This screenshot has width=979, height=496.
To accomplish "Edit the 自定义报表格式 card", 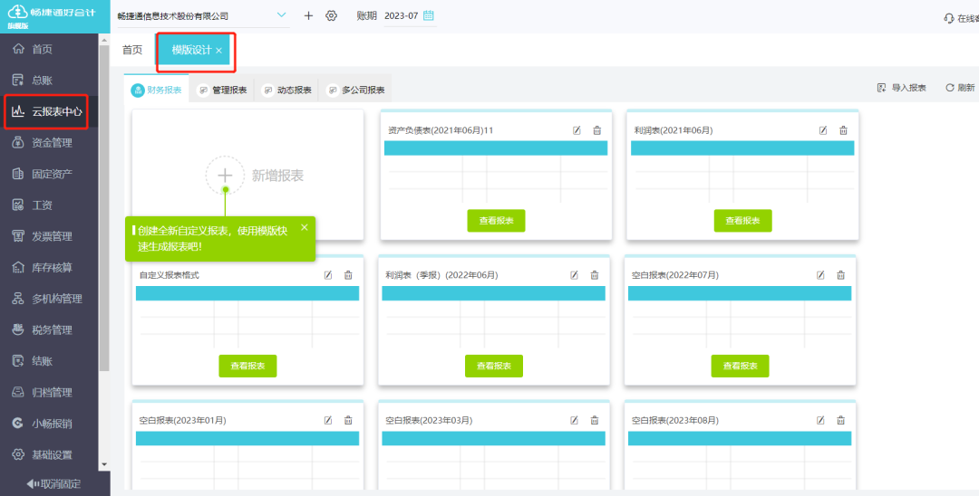I will (328, 275).
